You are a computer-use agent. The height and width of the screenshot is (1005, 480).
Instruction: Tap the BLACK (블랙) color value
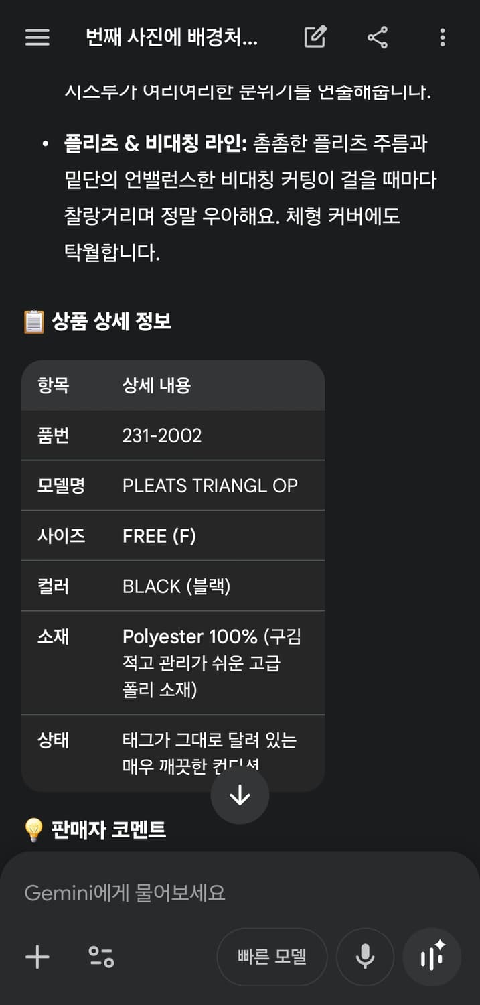[x=176, y=586]
